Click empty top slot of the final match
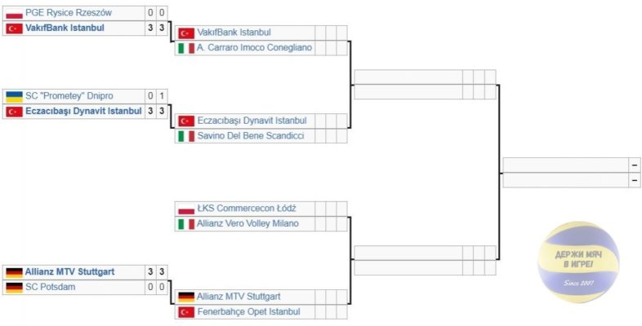Screen dimensions: 642x326 566,165
